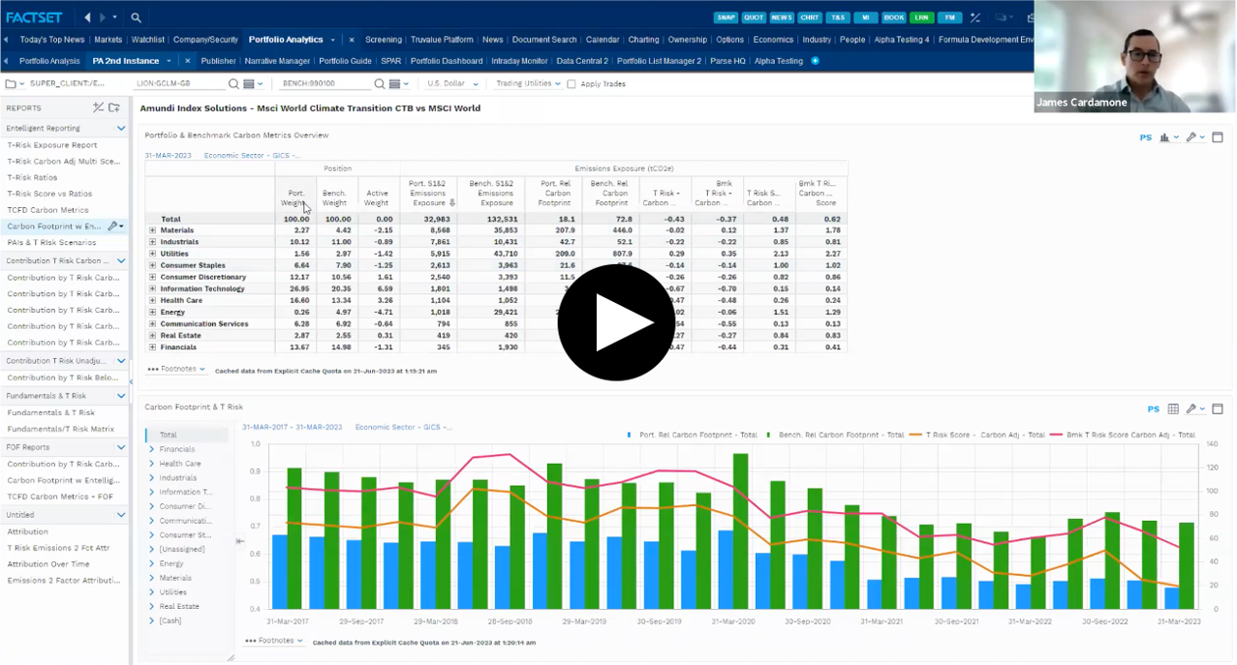Open the T-Risk Exposure Report
1237x665 pixels.
[x=52, y=145]
